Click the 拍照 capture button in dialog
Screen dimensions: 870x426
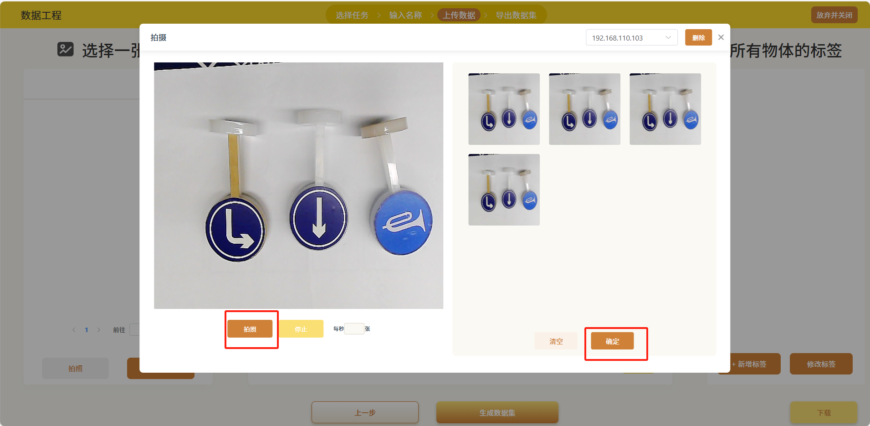(250, 329)
